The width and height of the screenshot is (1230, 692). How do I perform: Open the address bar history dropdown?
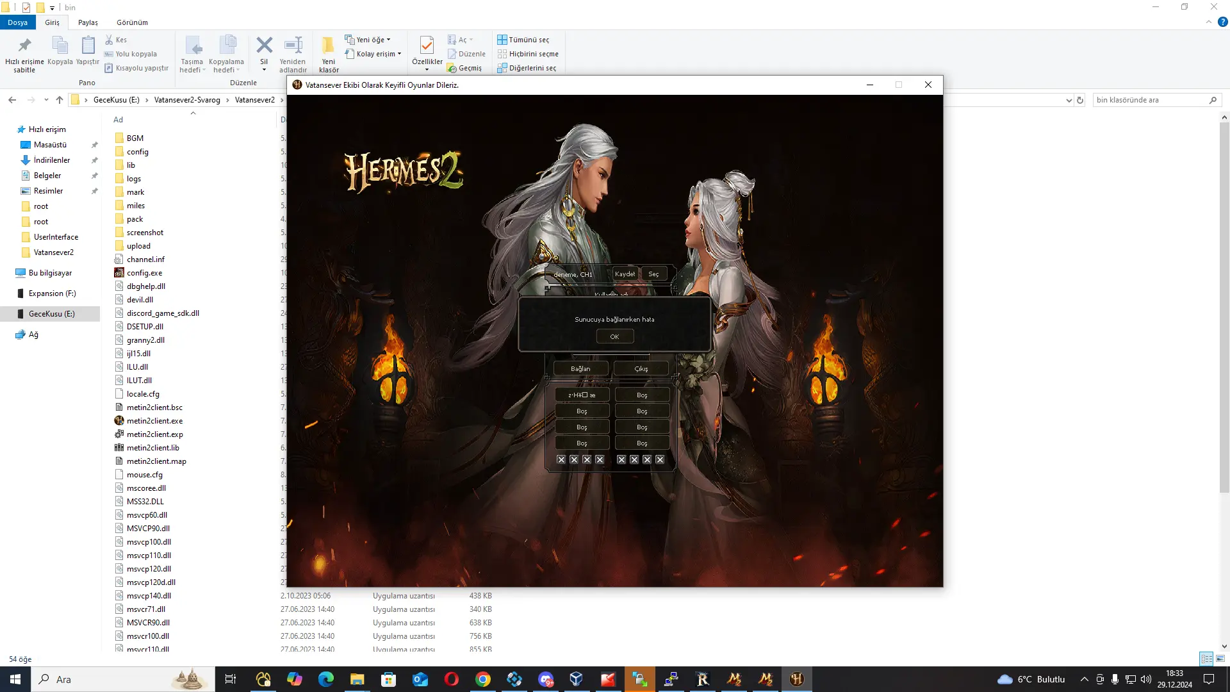coord(1069,100)
